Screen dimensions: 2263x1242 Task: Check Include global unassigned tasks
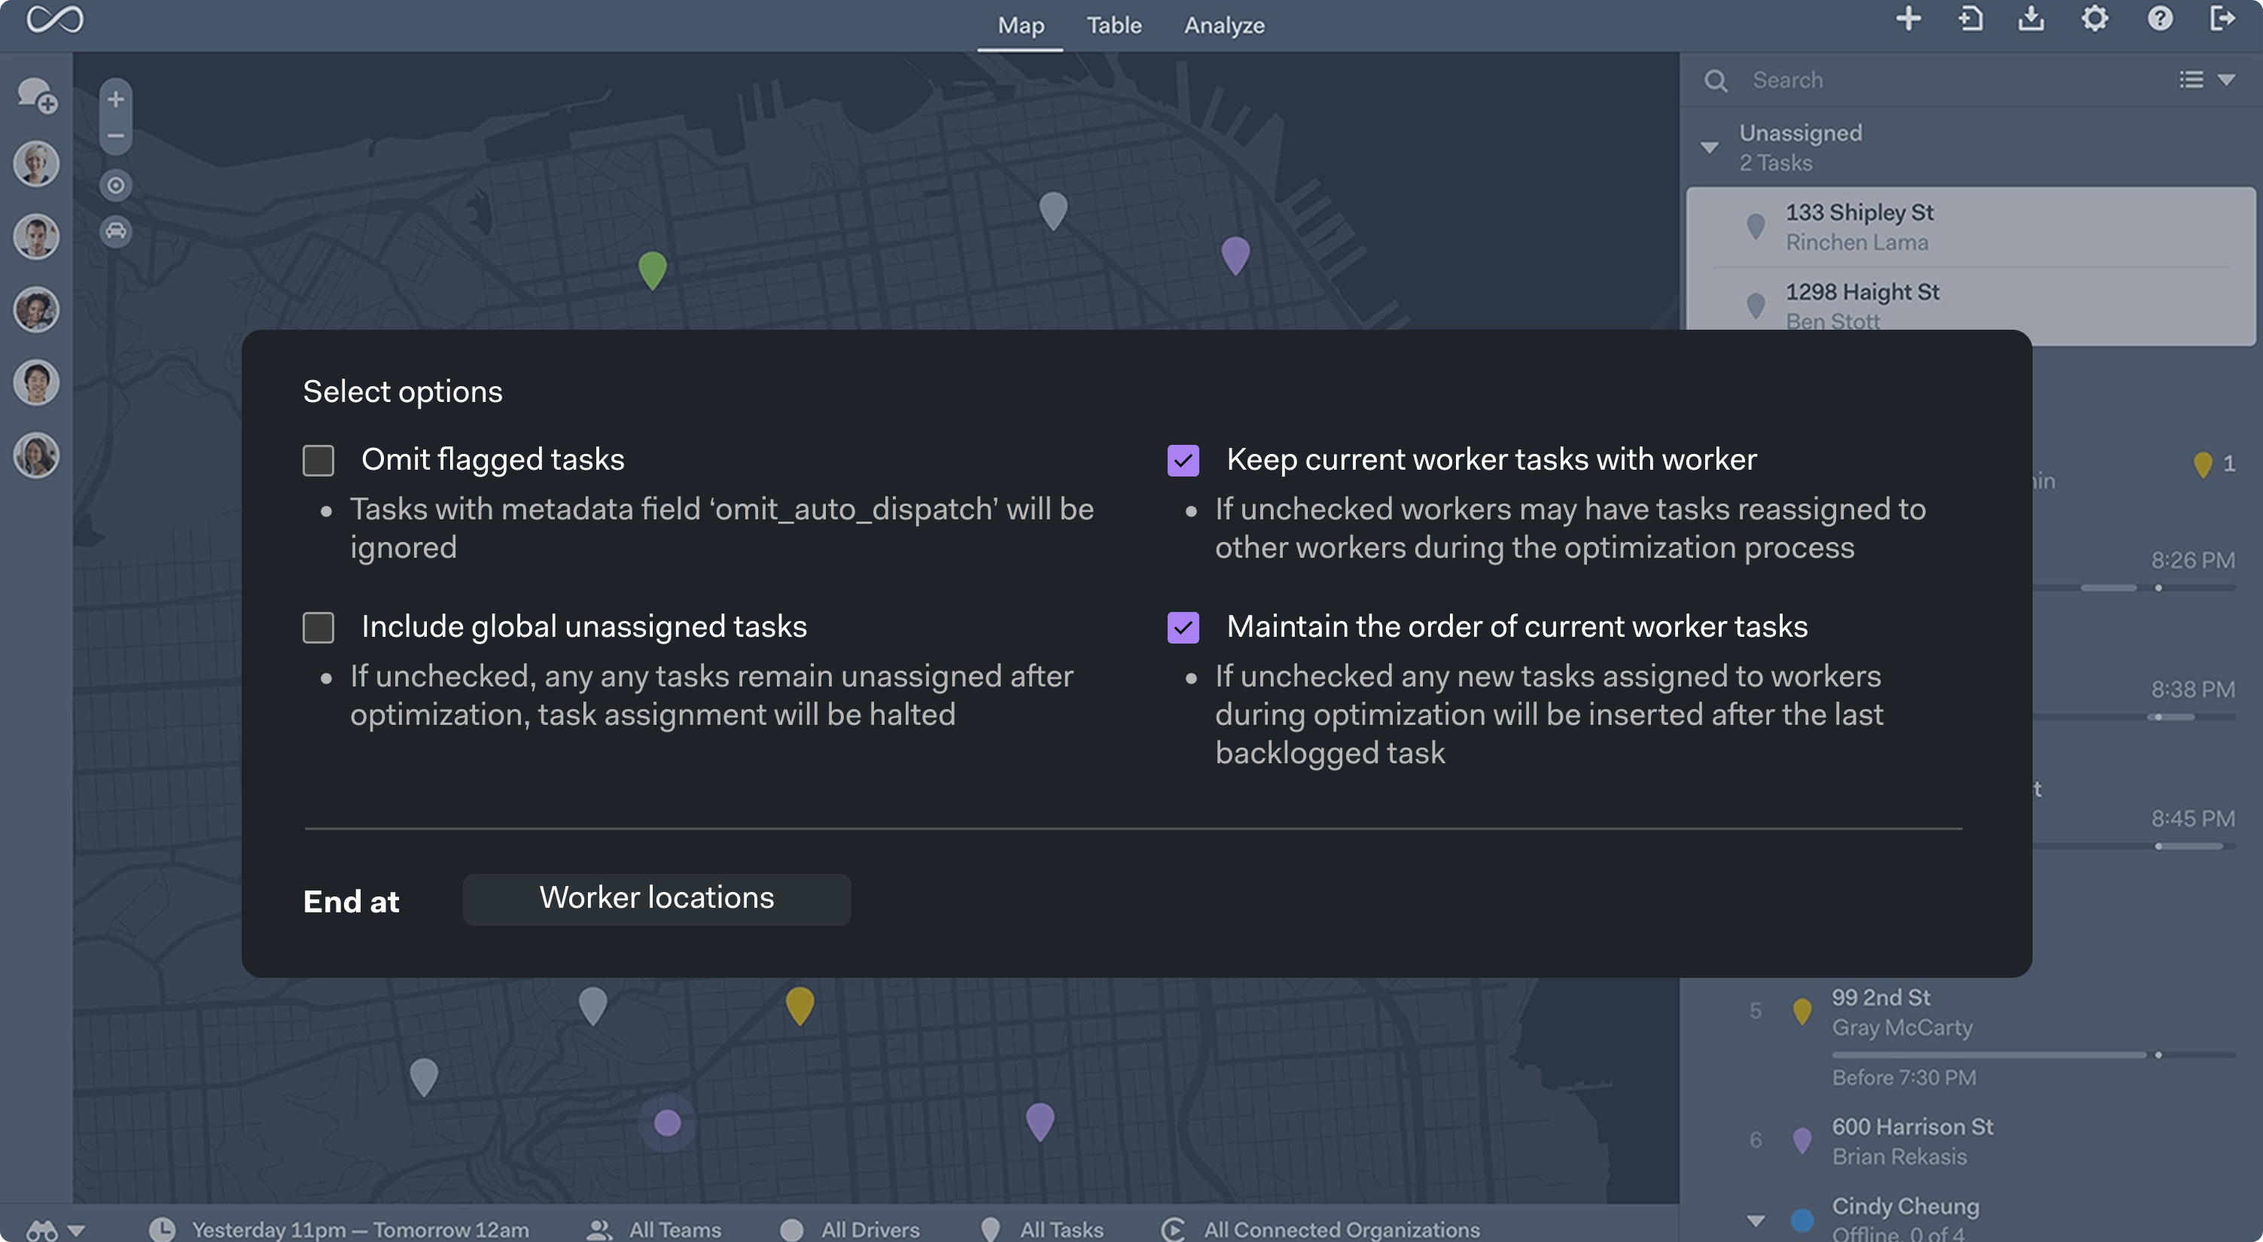[x=318, y=627]
